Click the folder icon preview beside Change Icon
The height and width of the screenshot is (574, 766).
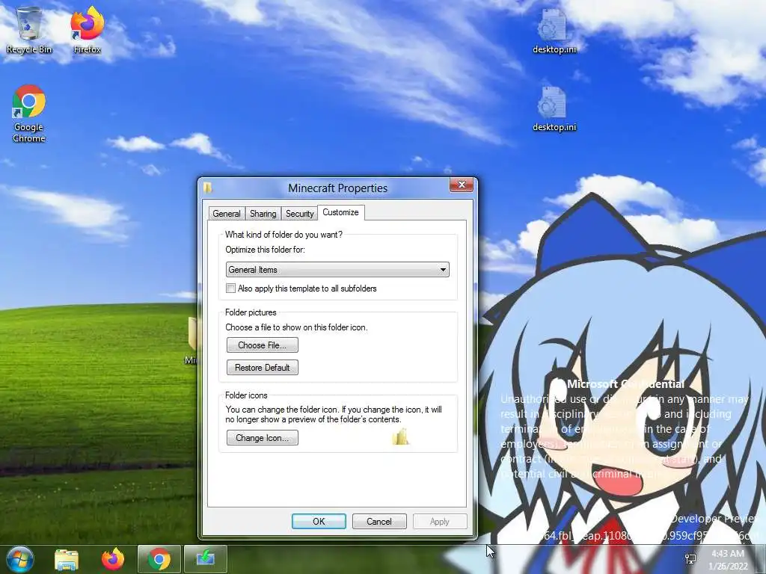click(400, 436)
